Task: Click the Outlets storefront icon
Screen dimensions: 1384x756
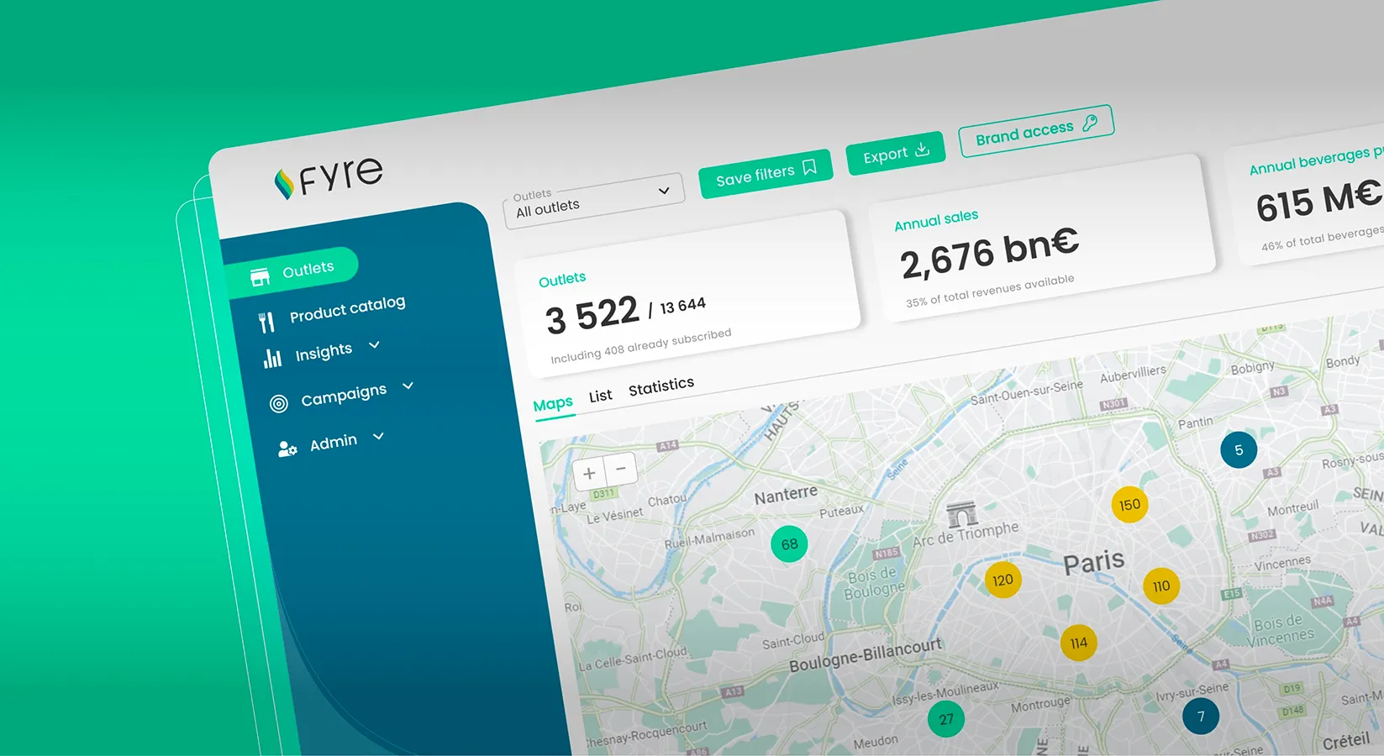Action: click(x=260, y=276)
